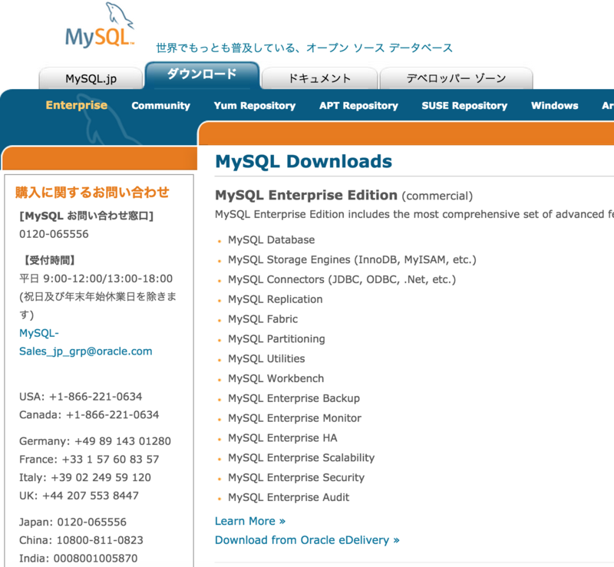Click the 平日 9:00-12:00/13:00-18:00 hours text
The height and width of the screenshot is (567, 614).
(96, 279)
